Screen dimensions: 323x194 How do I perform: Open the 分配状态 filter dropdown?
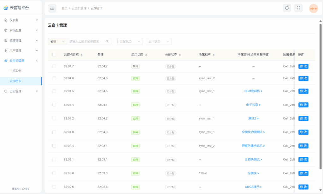130,41
